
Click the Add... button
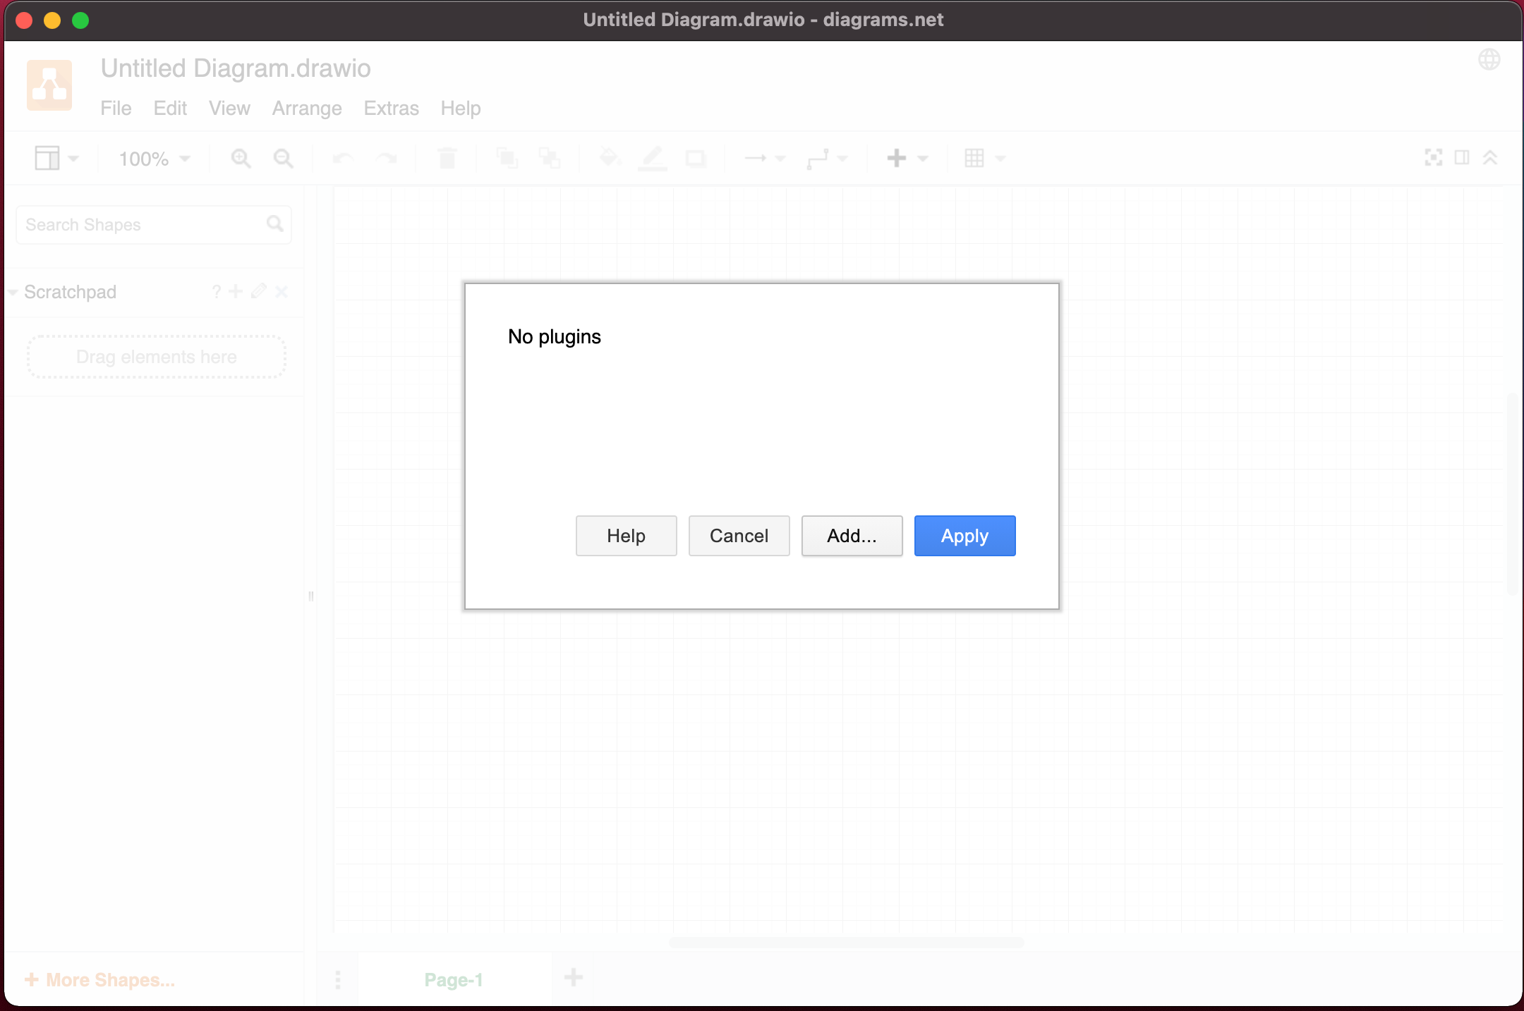(852, 536)
